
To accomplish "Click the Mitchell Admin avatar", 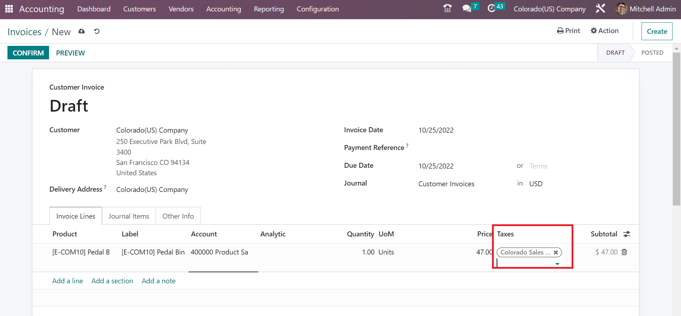I will 622,9.
